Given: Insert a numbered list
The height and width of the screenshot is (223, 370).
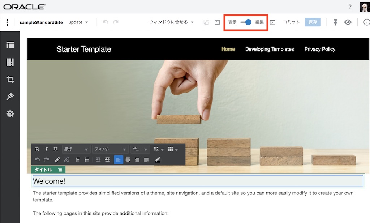Looking at the screenshot, I should pos(77,159).
